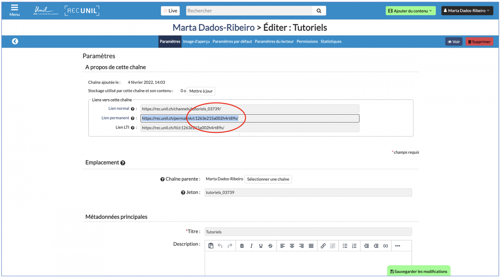Toggle center alignment in the editor
This screenshot has width=501, height=279.
coord(292,246)
